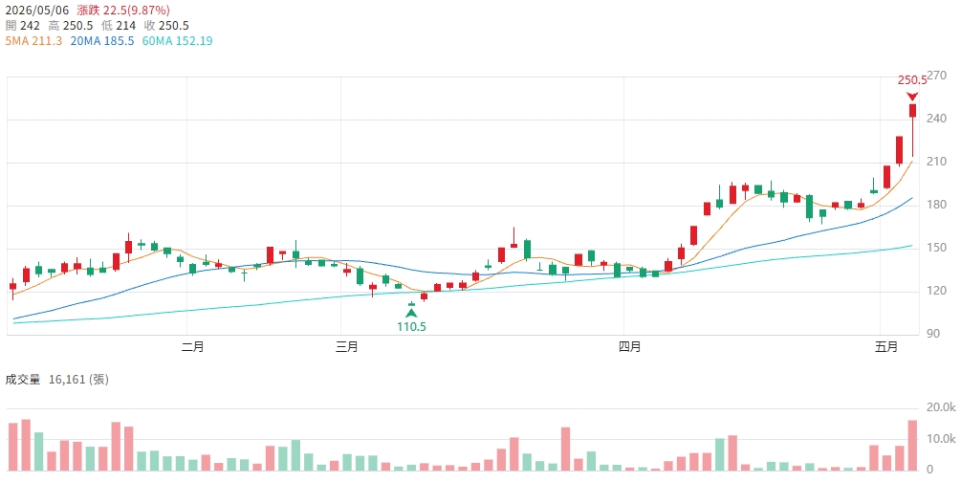Click the 250.5 high price annotation text
This screenshot has height=482, width=961.
click(912, 80)
